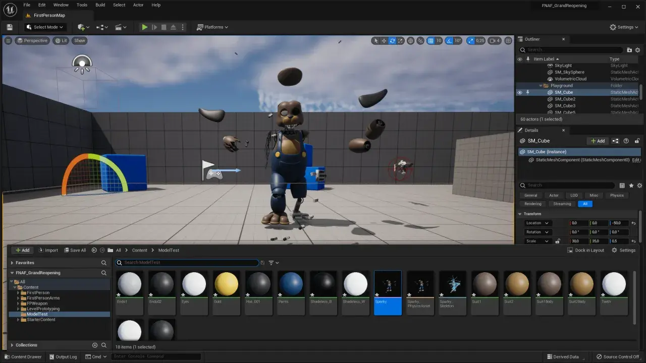Open the Settings dropdown in main toolbar
The height and width of the screenshot is (363, 646).
tap(625, 27)
